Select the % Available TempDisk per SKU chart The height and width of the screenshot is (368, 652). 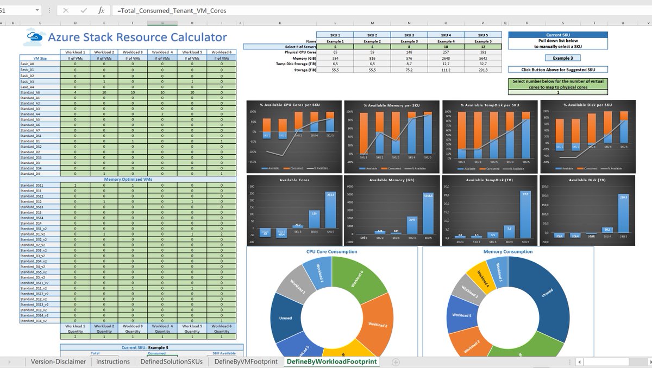point(490,136)
